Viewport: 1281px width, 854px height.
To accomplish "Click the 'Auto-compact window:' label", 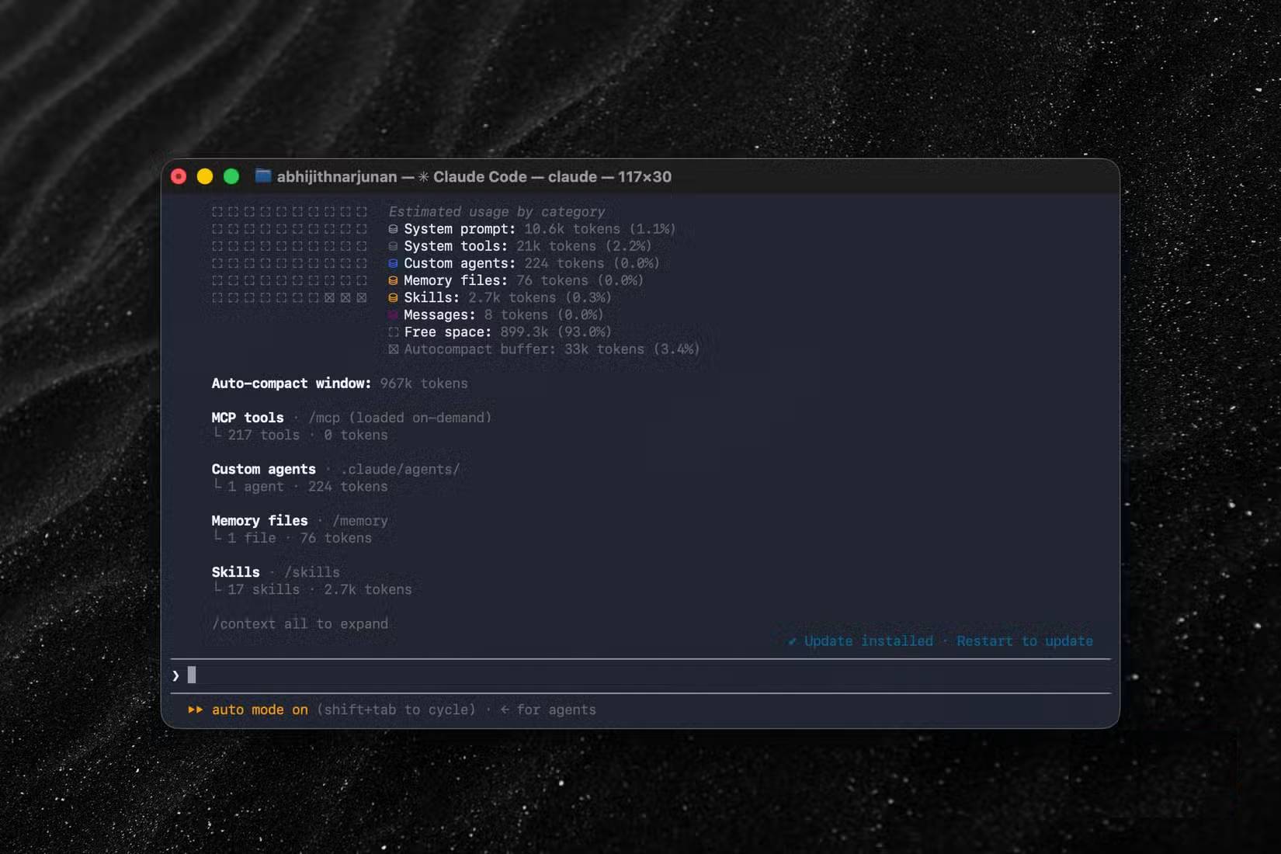I will click(x=292, y=384).
